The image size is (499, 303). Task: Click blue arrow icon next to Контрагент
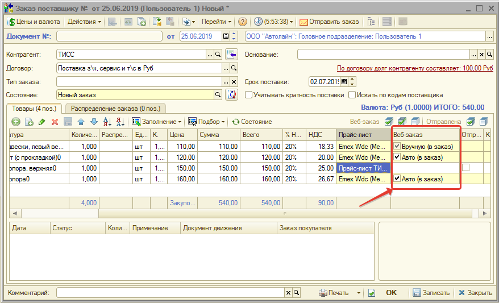point(232,55)
